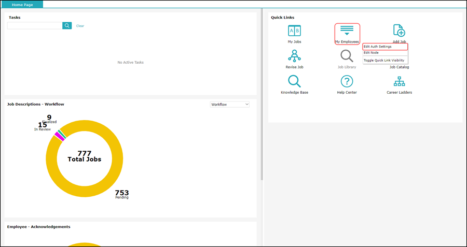Select the Revise Job icon
The image size is (467, 247).
(x=294, y=56)
